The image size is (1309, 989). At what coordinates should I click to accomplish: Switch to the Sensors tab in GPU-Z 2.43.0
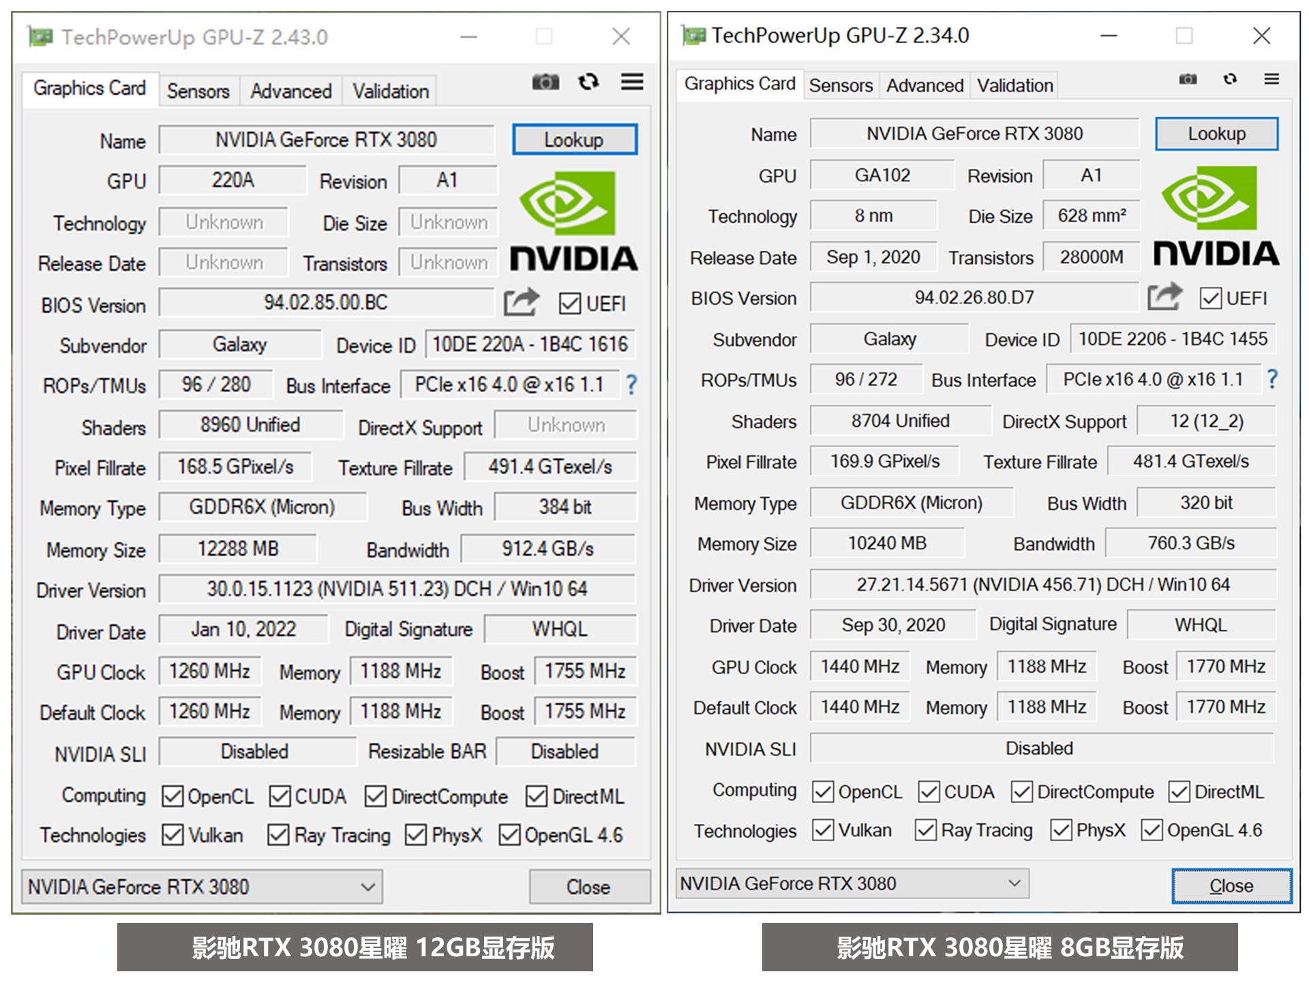pos(198,91)
